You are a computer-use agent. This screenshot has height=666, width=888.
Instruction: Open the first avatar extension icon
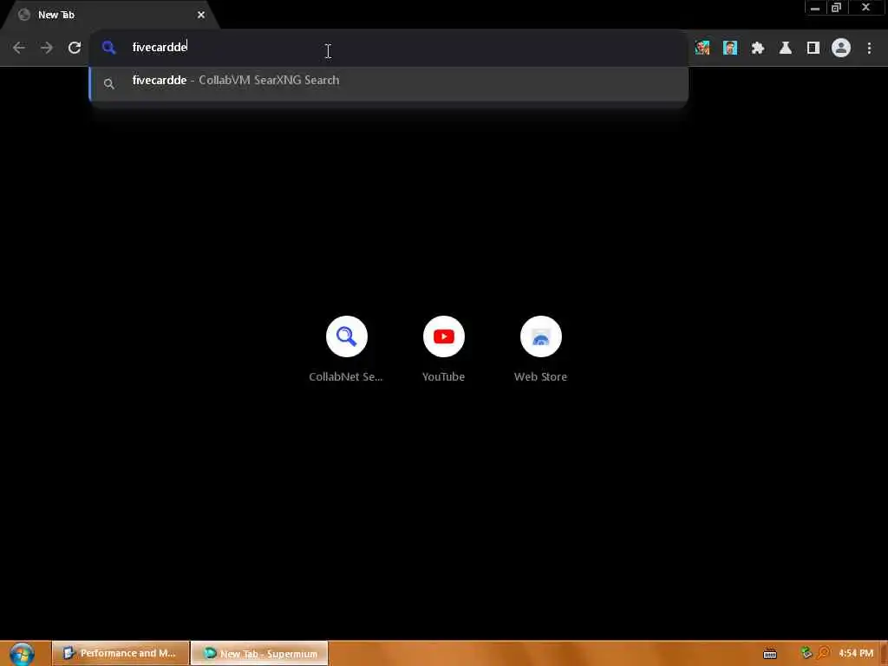click(702, 48)
